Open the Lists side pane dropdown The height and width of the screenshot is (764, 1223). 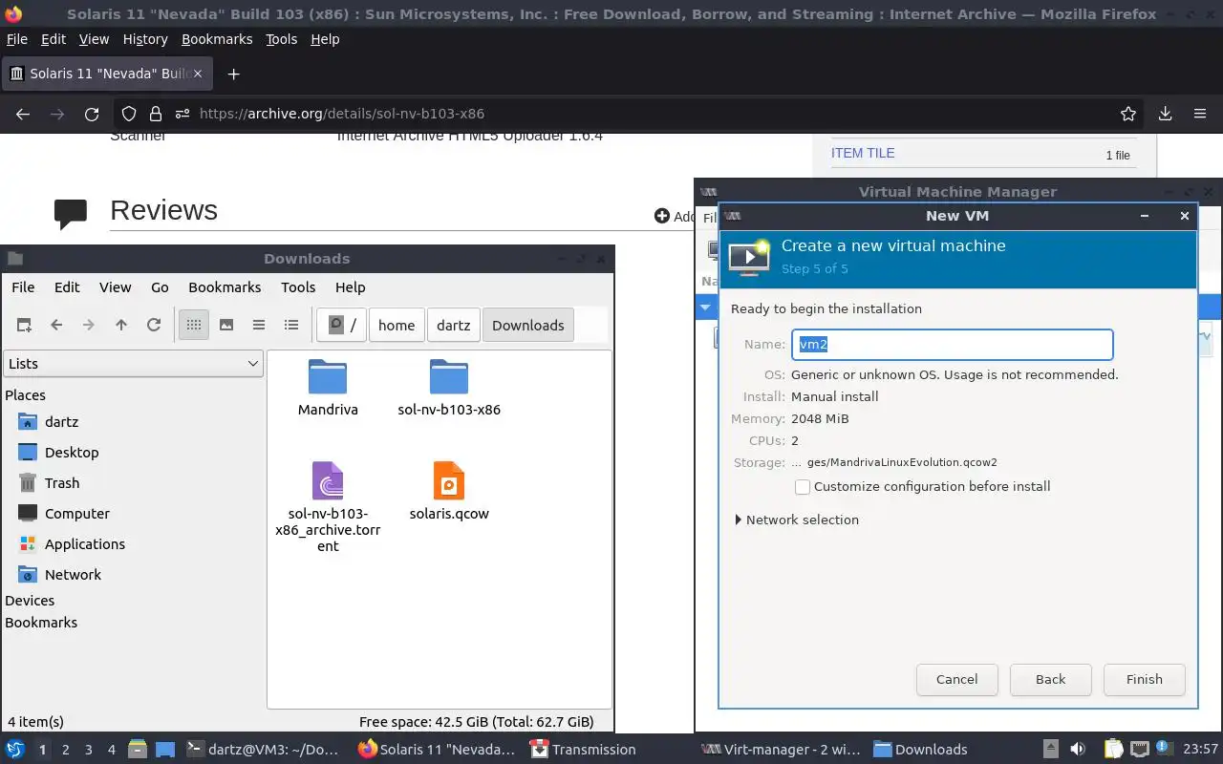134,363
